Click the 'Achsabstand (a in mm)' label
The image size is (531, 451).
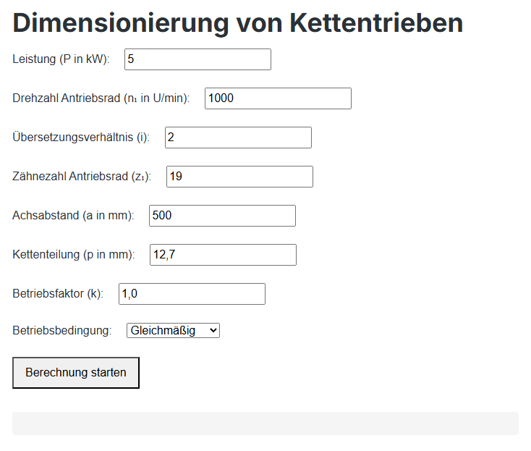tap(73, 216)
